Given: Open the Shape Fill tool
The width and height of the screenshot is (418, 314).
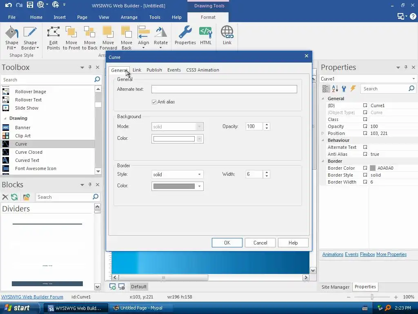Looking at the screenshot, I should pyautogui.click(x=12, y=38).
